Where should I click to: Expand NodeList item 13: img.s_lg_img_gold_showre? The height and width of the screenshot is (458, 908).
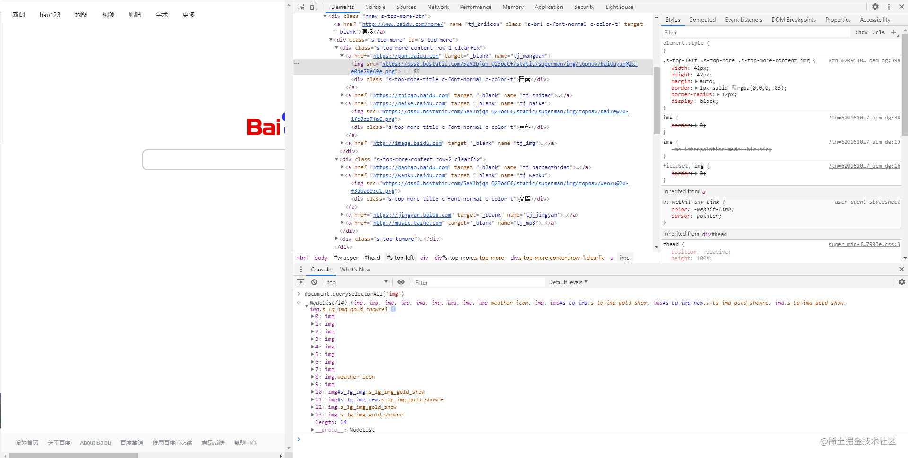tap(312, 415)
